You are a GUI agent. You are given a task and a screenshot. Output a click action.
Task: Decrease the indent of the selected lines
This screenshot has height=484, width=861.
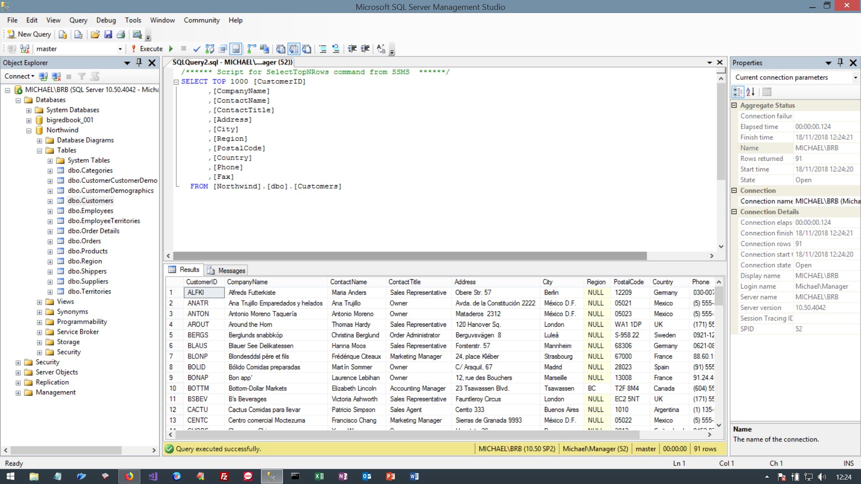point(352,49)
